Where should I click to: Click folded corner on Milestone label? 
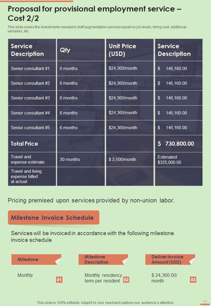[58, 261]
